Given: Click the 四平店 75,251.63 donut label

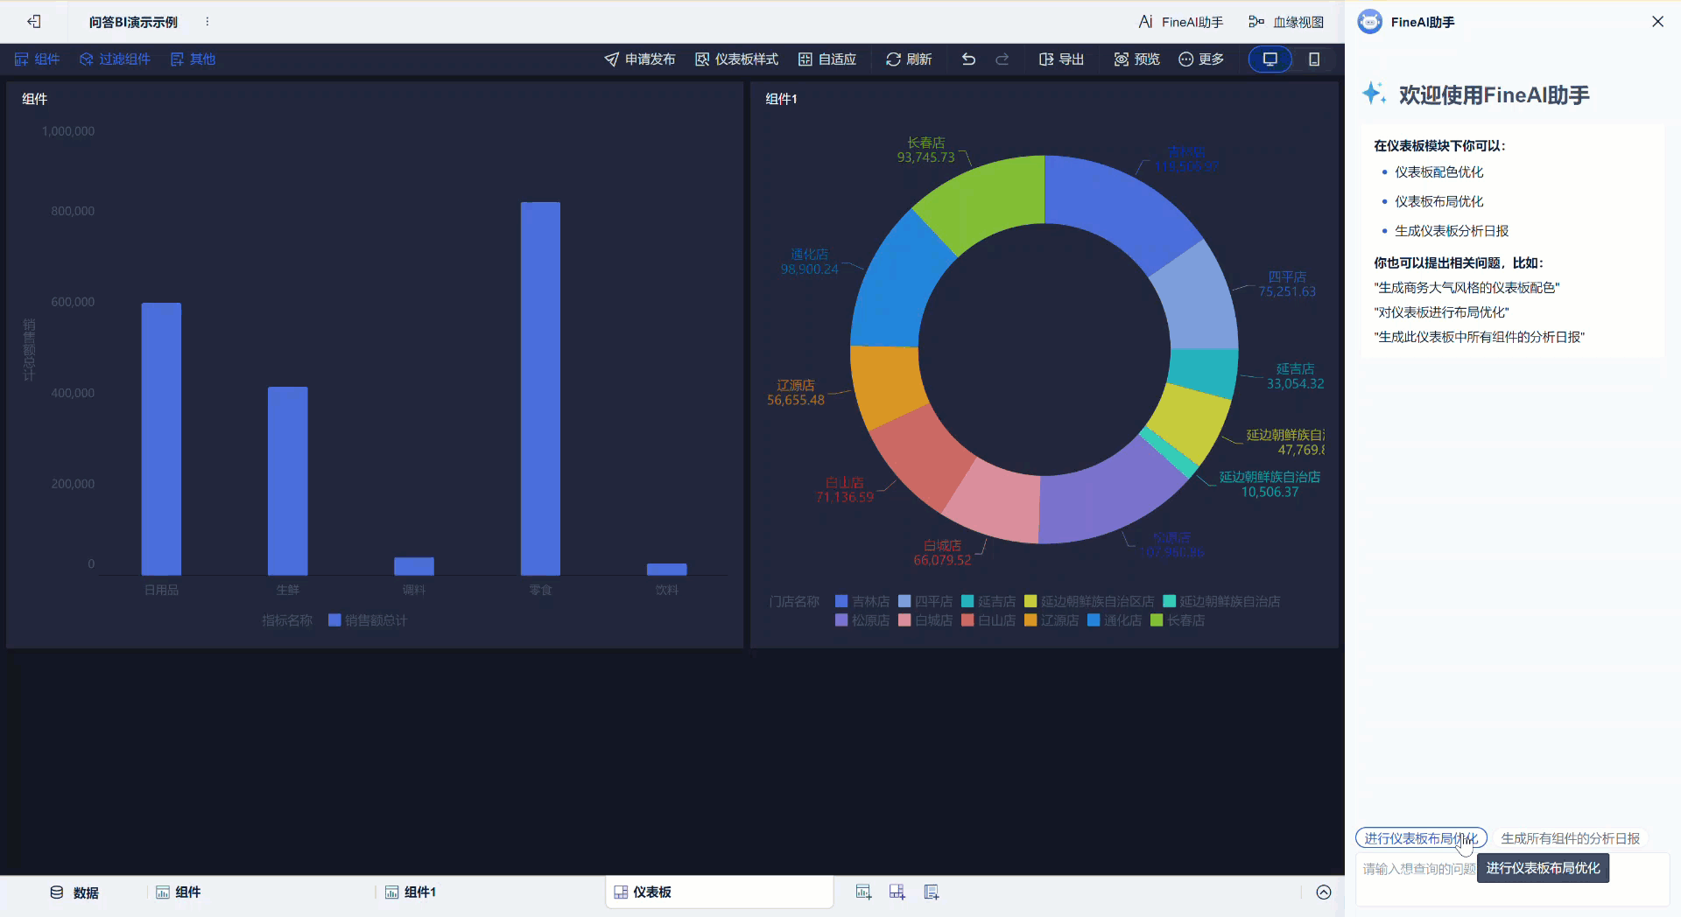Looking at the screenshot, I should pos(1287,284).
